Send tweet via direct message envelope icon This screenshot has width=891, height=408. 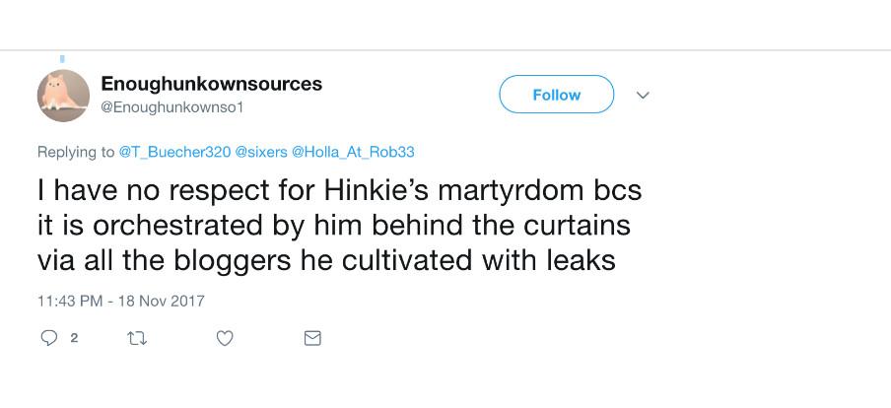[x=312, y=338]
